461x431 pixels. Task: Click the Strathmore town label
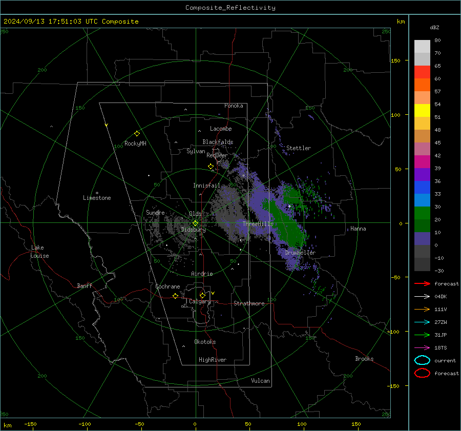pyautogui.click(x=249, y=303)
